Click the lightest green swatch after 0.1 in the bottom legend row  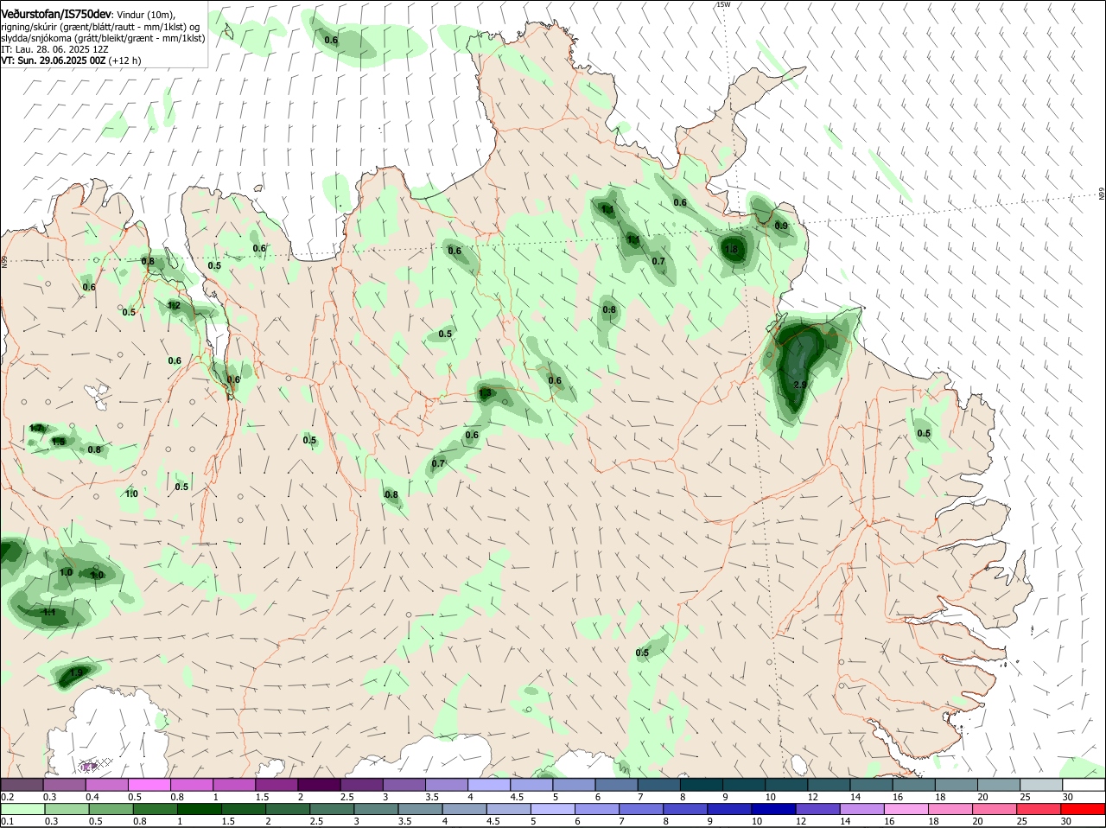(x=22, y=809)
